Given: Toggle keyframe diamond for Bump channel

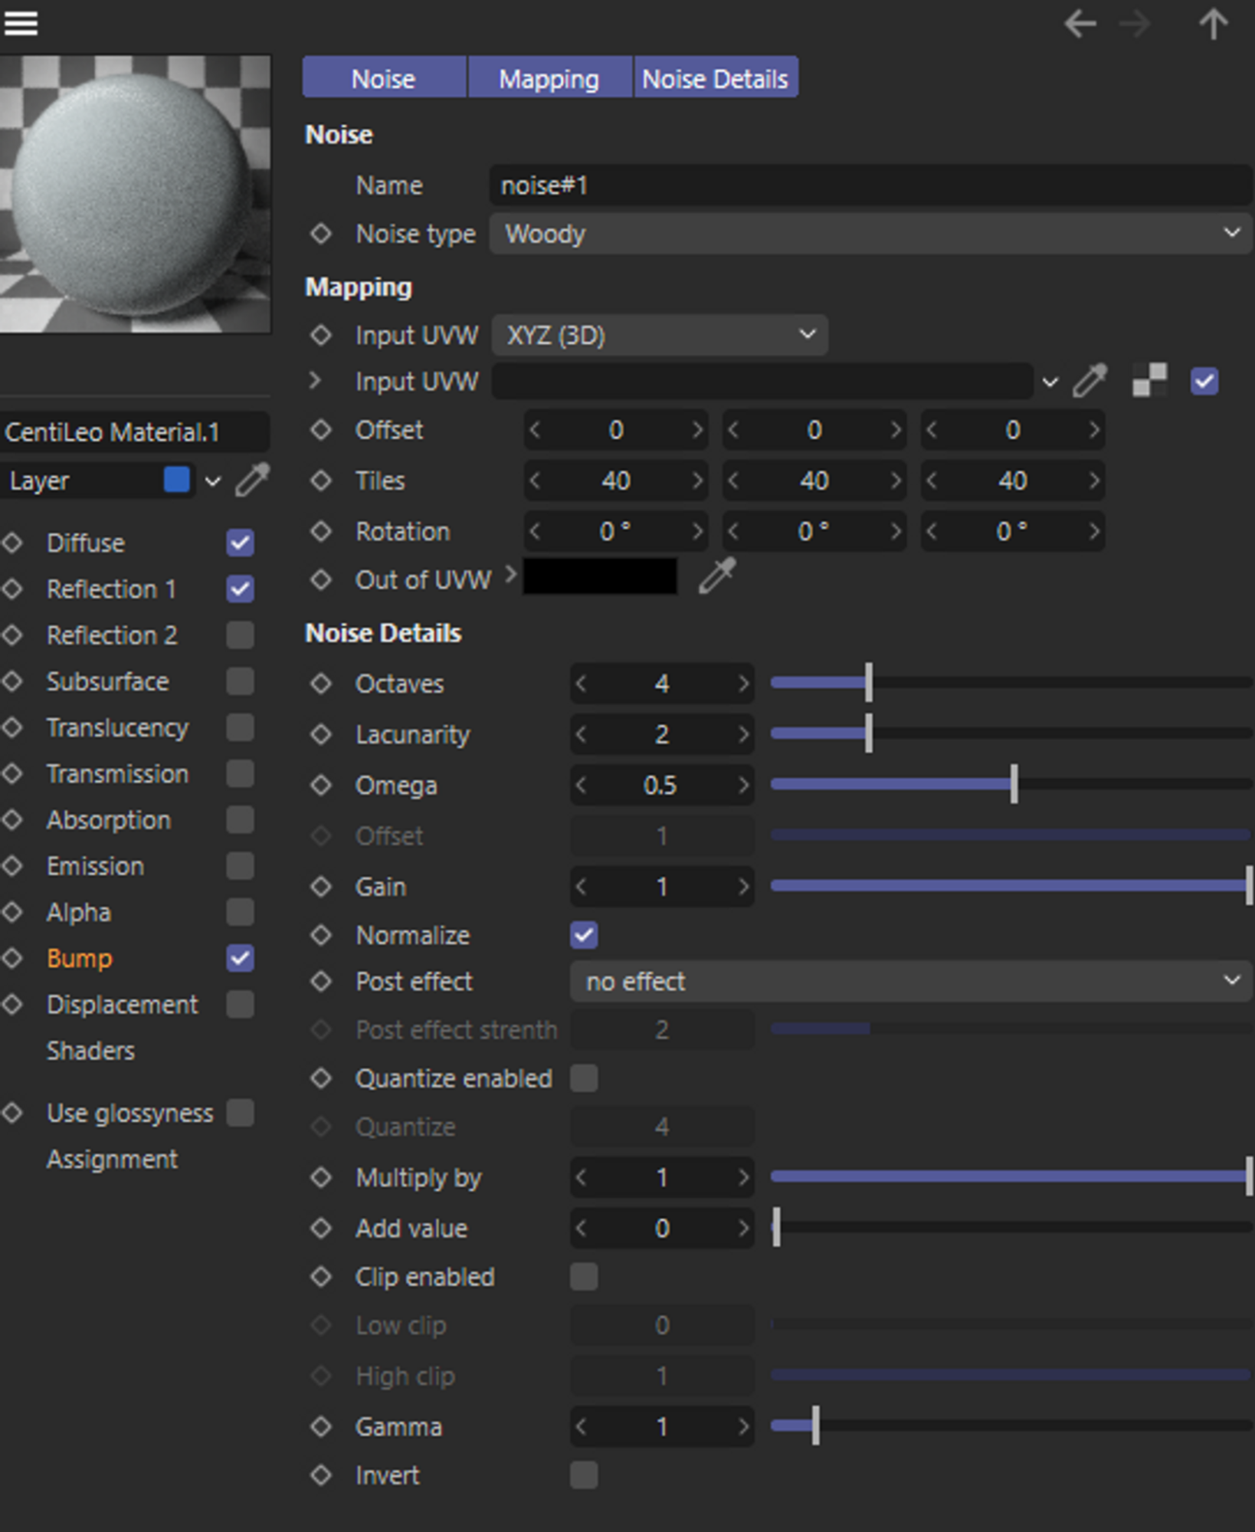Looking at the screenshot, I should pos(11,958).
